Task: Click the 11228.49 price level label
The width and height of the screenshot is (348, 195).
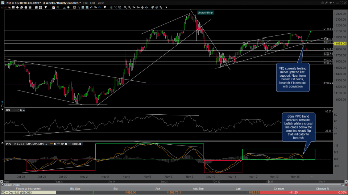Action: pyautogui.click(x=327, y=83)
